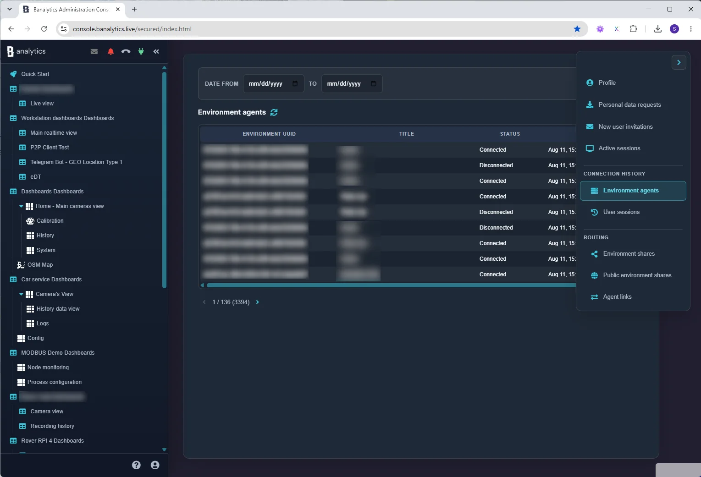Open browser extensions puzzle icon
701x477 pixels.
pos(633,29)
